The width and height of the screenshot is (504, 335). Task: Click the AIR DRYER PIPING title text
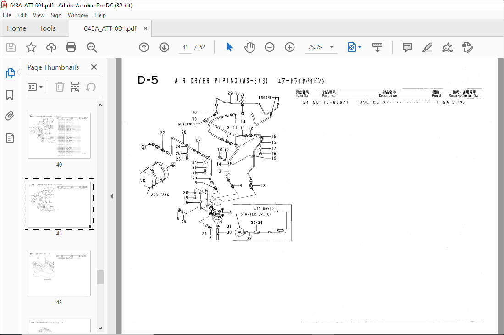(x=221, y=81)
